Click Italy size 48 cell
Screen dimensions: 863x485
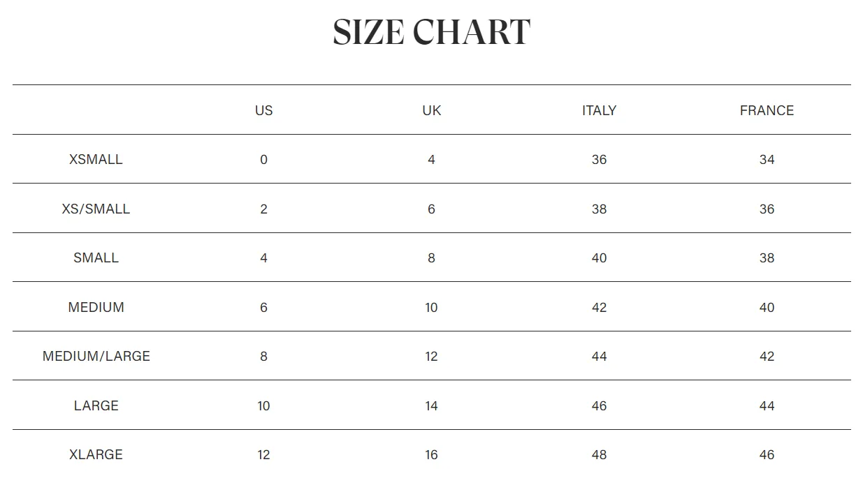tap(599, 454)
